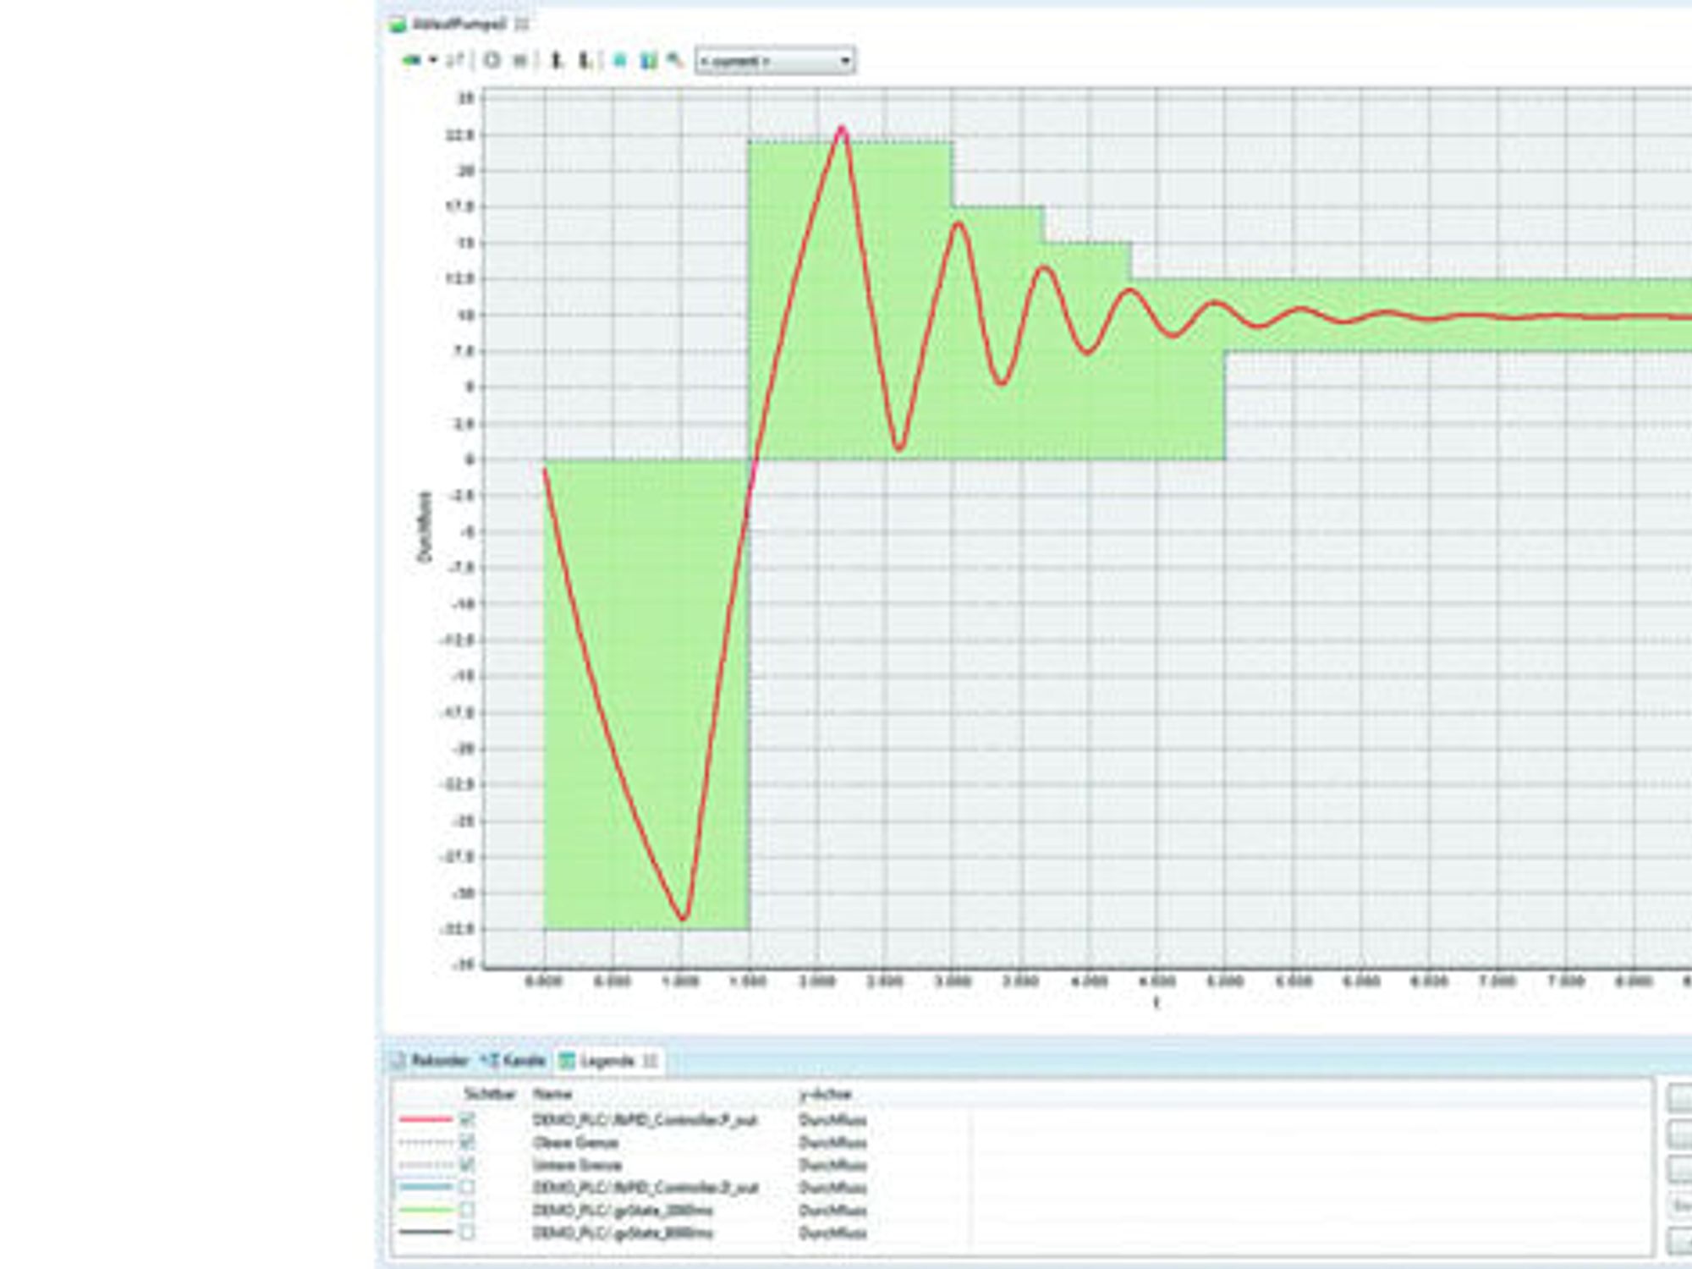Click the teal square toolbar icon
Screen dimensions: 1692x1269
(619, 61)
